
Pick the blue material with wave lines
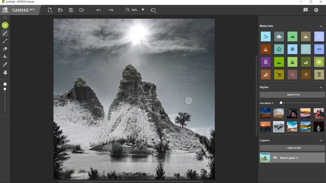coord(319,49)
